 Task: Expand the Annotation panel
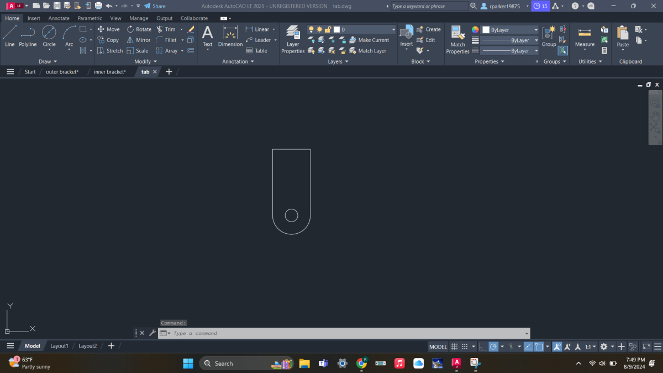click(x=238, y=61)
